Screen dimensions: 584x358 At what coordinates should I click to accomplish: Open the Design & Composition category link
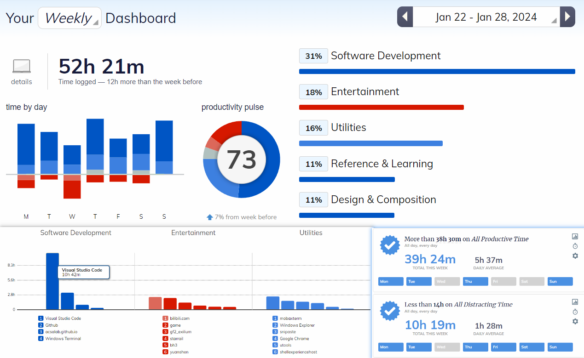(383, 199)
